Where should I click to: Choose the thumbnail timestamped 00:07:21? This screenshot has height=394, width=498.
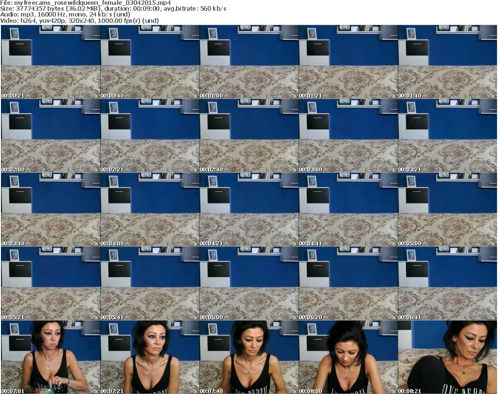tap(150, 357)
